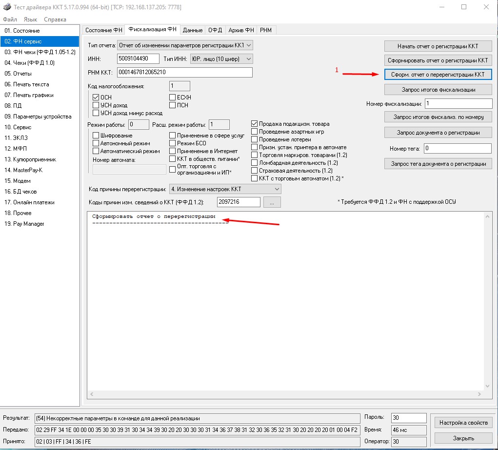
Task: Open 10. Сервис section
Action: pos(40,127)
